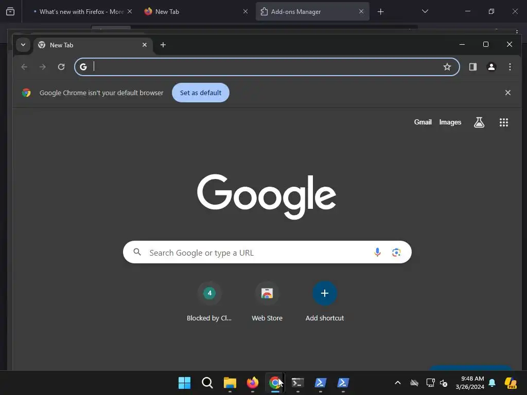
Task: Open the Web Store shortcut
Action: 267,301
